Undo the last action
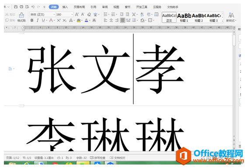The height and width of the screenshot is (168, 247). point(33,7)
